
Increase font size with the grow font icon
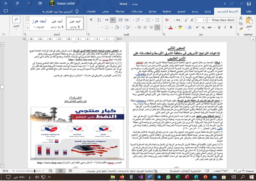pyautogui.click(x=192, y=20)
